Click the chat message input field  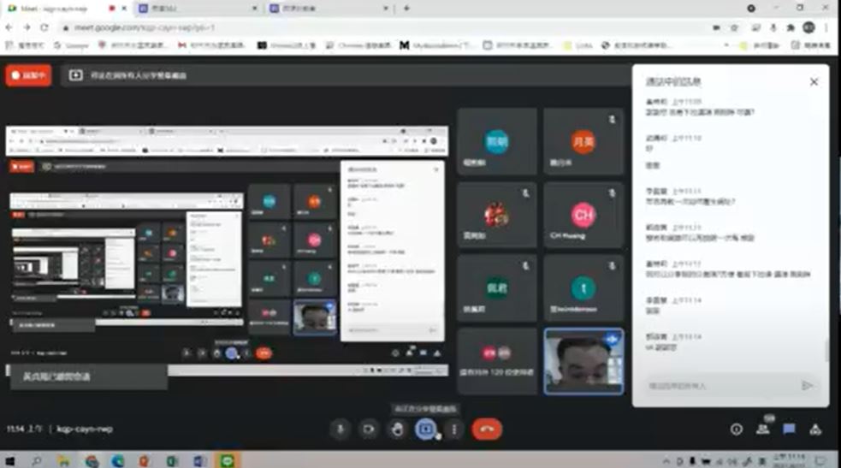719,386
